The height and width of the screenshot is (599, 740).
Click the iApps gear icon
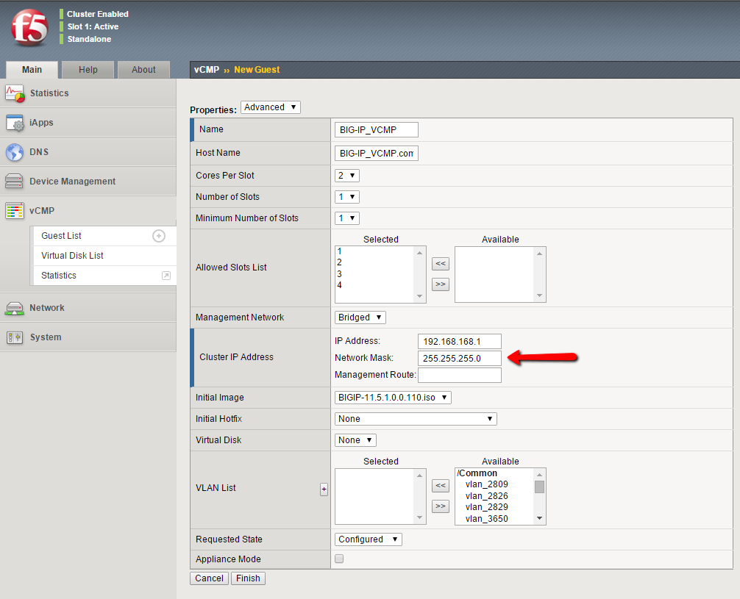pos(15,123)
